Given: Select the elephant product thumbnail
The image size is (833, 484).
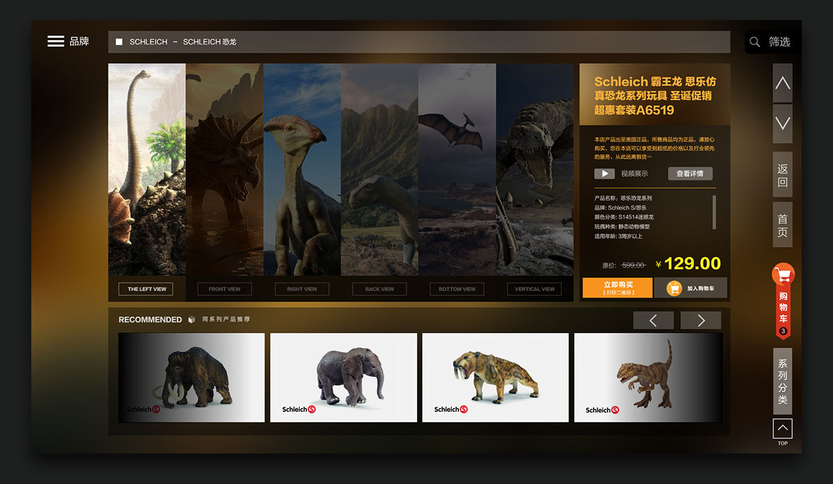Looking at the screenshot, I should (x=344, y=377).
